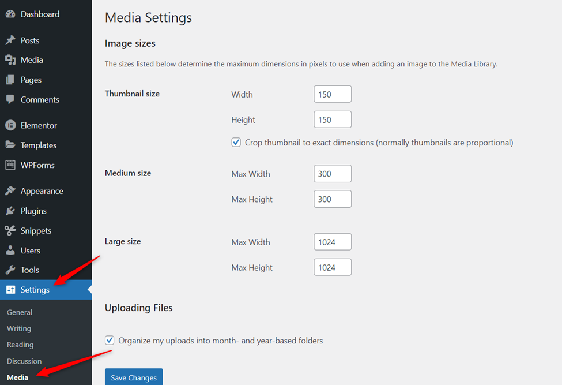Open the Templates menu item
The height and width of the screenshot is (385, 562).
point(39,145)
